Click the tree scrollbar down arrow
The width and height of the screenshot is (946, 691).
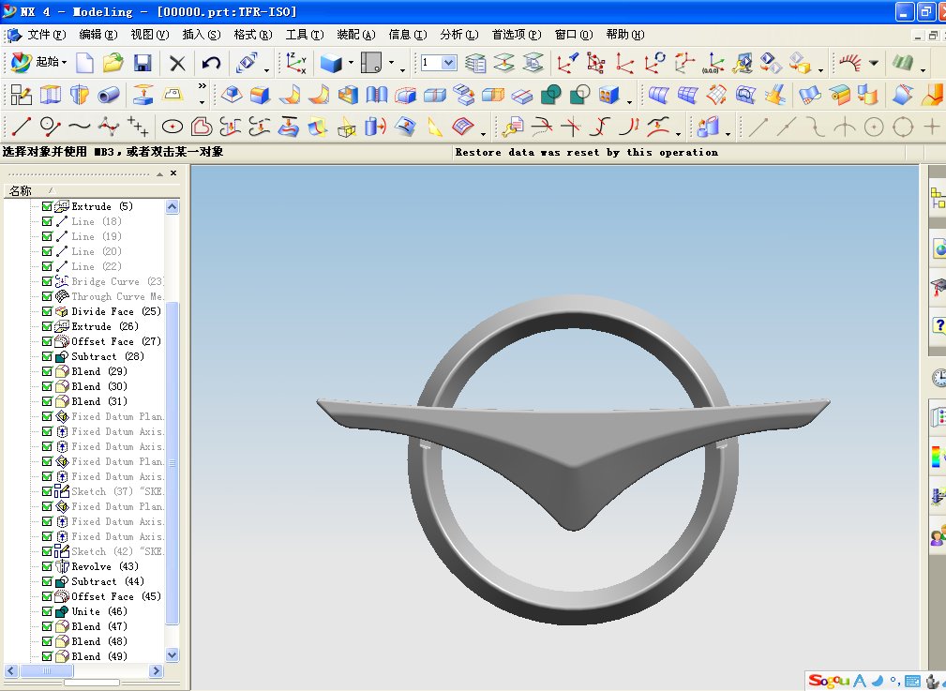click(172, 654)
